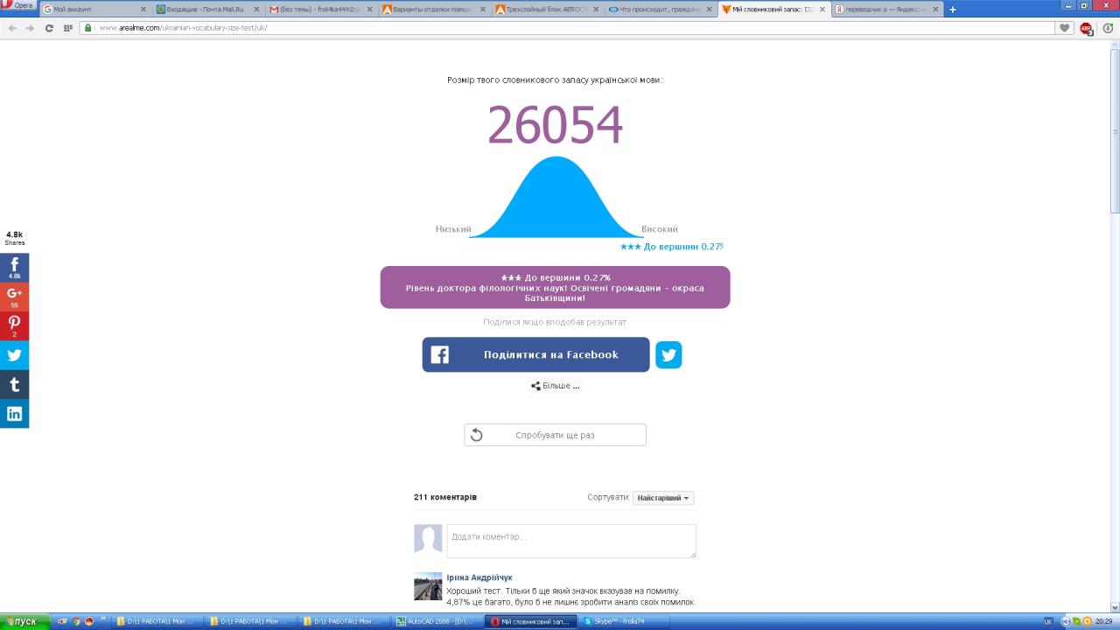
Task: Open the Adblock extension icon
Action: 1086,28
